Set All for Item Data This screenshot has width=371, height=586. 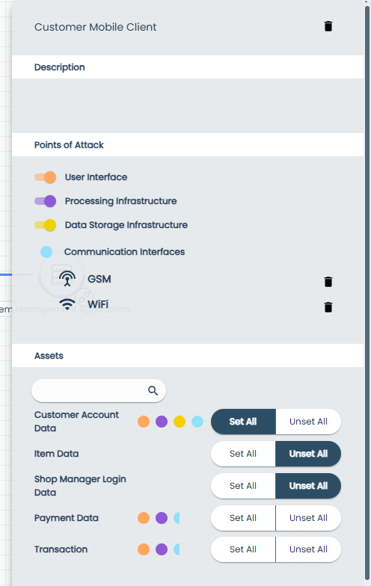tap(243, 454)
